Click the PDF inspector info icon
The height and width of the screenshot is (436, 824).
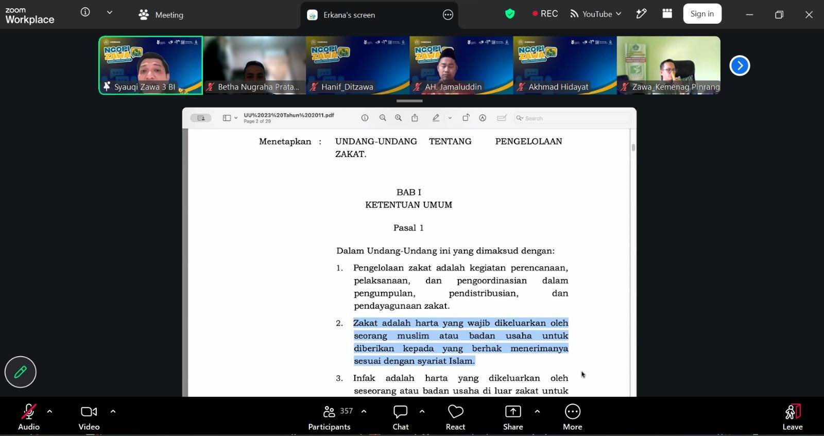click(x=365, y=118)
